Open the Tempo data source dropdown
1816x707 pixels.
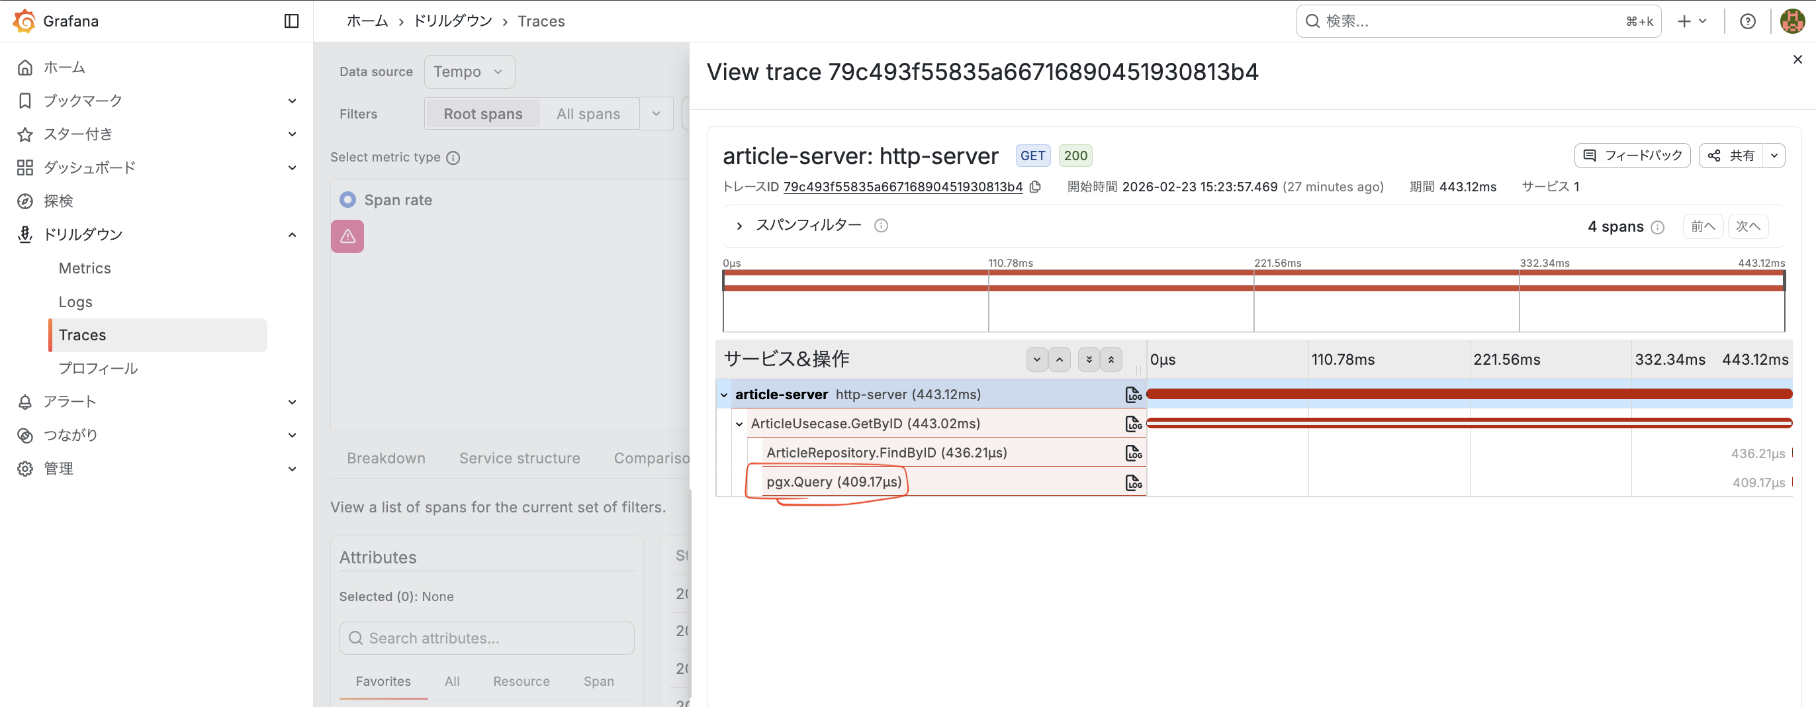coord(469,72)
